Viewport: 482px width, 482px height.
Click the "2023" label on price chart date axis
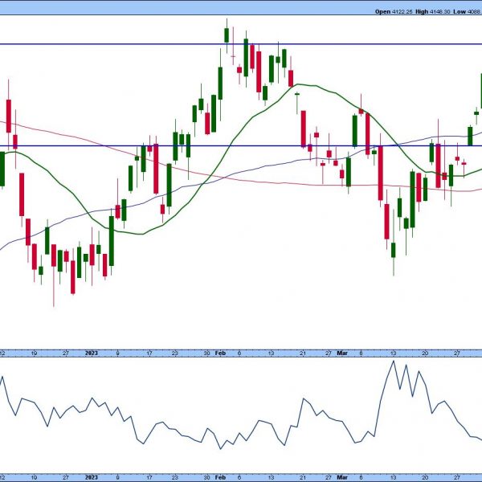[92, 353]
